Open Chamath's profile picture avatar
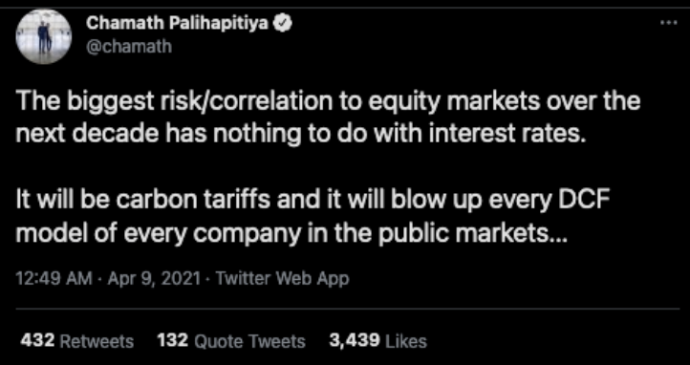The image size is (690, 365). click(x=44, y=36)
